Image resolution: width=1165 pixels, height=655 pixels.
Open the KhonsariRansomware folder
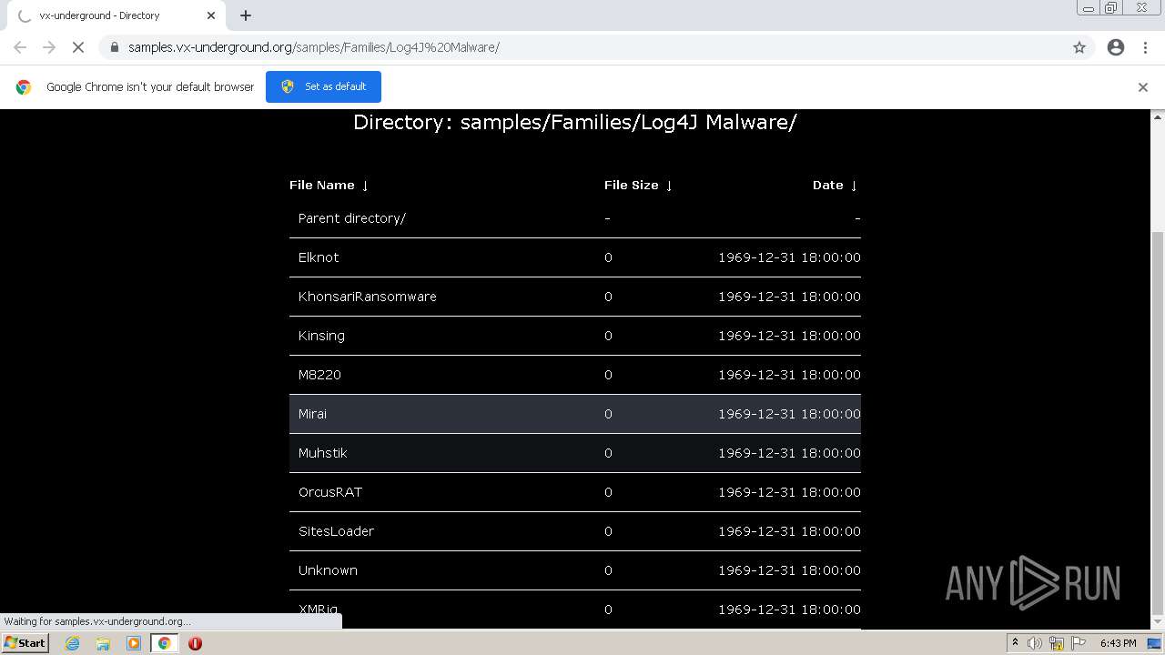[x=368, y=297]
